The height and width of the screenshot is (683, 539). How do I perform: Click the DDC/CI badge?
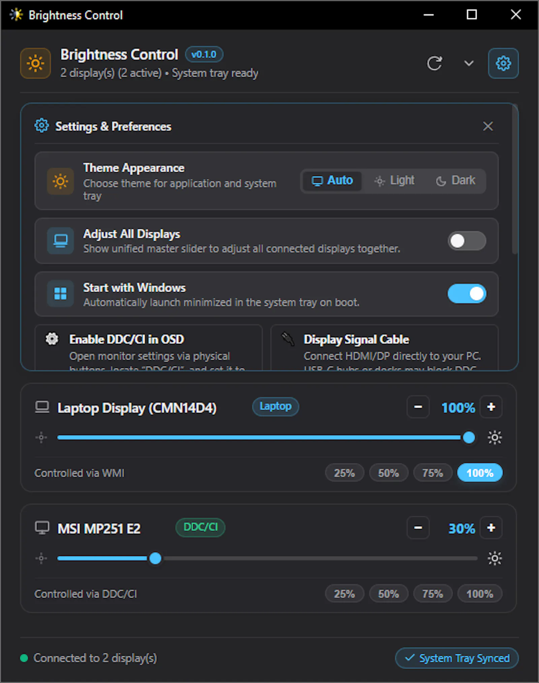tap(200, 527)
